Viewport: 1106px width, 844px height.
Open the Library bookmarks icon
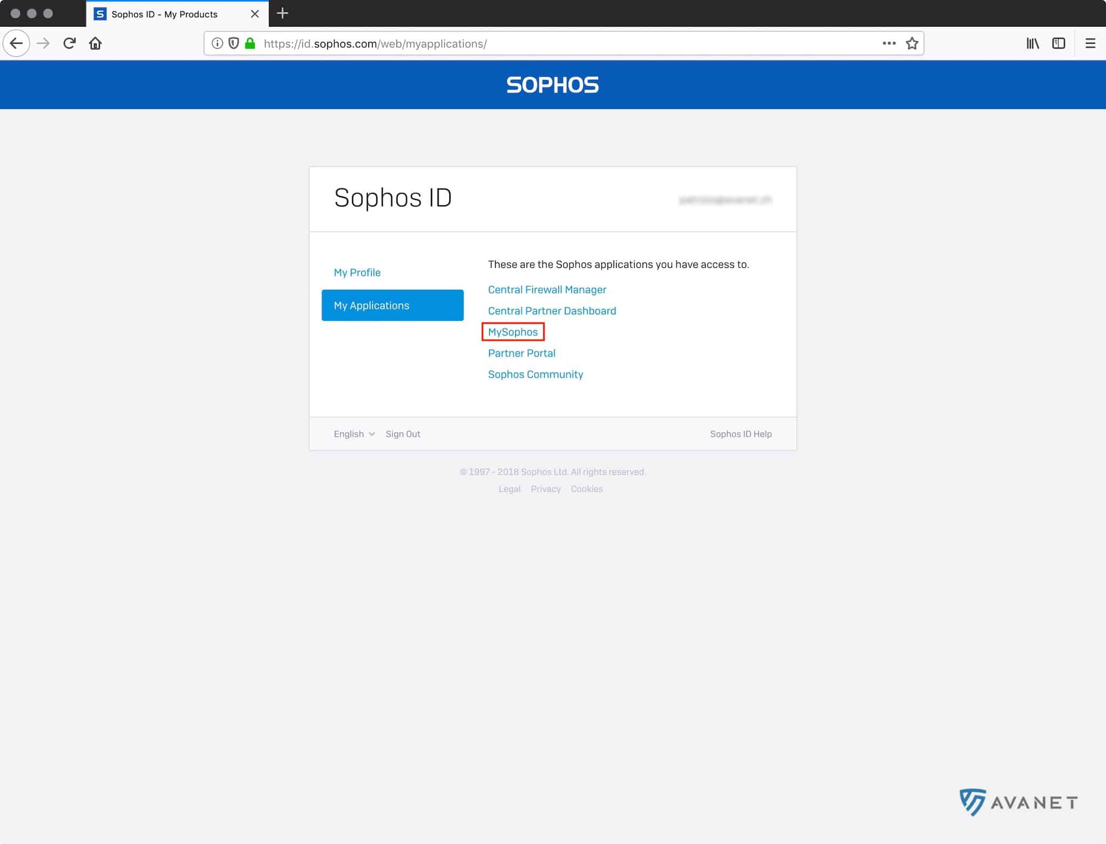tap(1033, 43)
